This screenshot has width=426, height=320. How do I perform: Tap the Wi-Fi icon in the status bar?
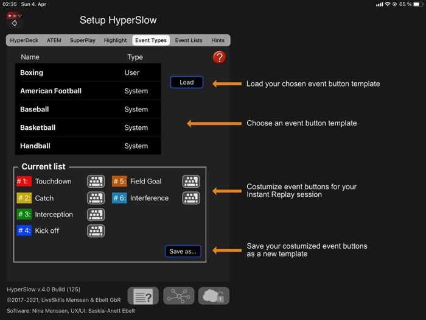pyautogui.click(x=388, y=4)
